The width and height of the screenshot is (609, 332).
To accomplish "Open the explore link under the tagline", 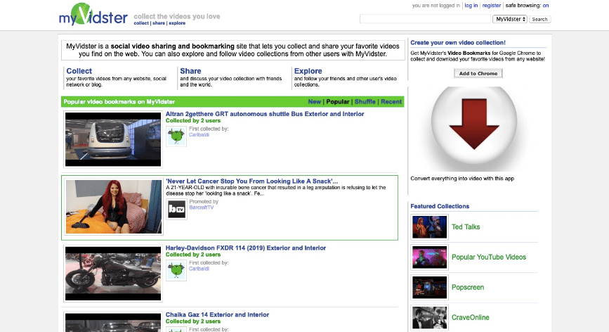I will [177, 23].
